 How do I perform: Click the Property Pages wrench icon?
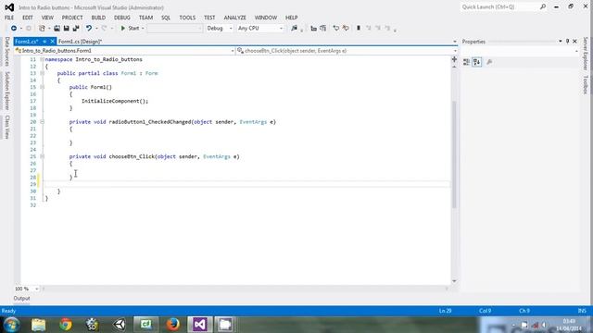coord(489,62)
